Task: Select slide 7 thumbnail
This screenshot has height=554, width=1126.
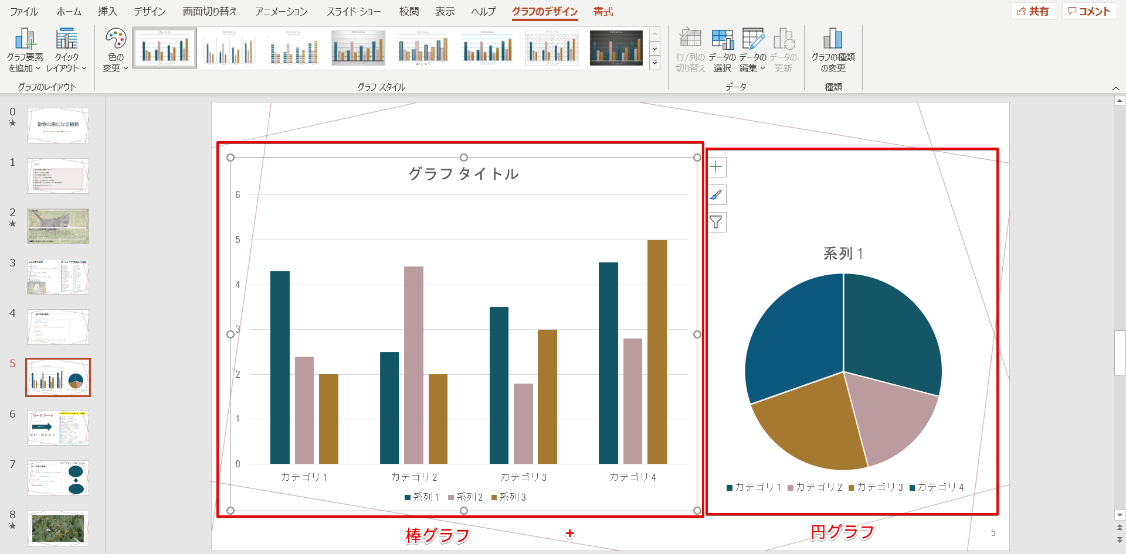Action: 58,478
